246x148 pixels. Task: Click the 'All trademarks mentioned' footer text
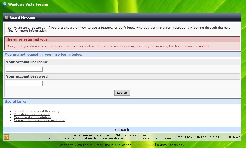click(110, 138)
